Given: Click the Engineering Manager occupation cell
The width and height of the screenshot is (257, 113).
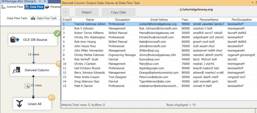Looking at the screenshot, I should point(122,55).
